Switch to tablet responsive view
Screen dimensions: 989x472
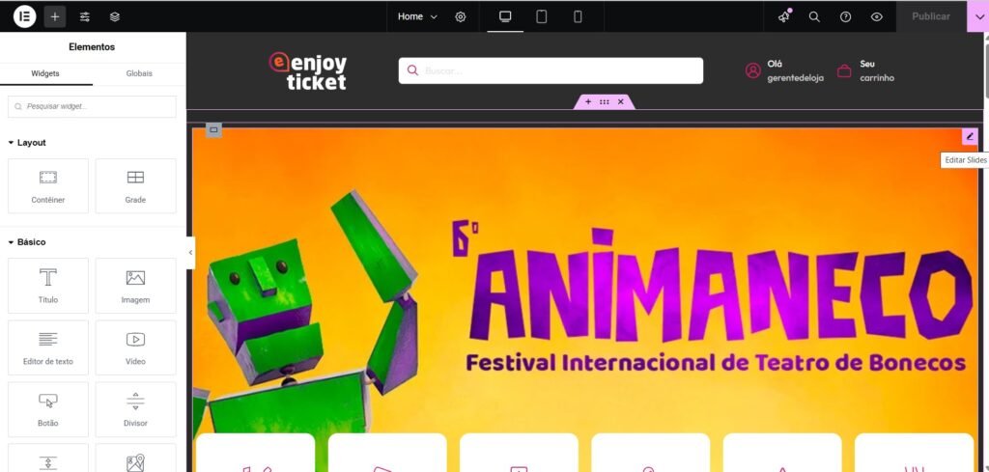(x=541, y=17)
